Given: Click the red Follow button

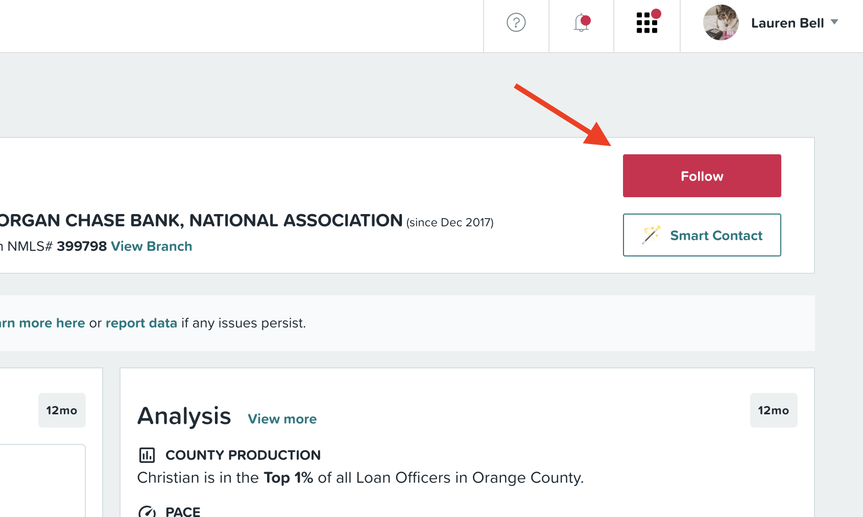Looking at the screenshot, I should click(702, 176).
